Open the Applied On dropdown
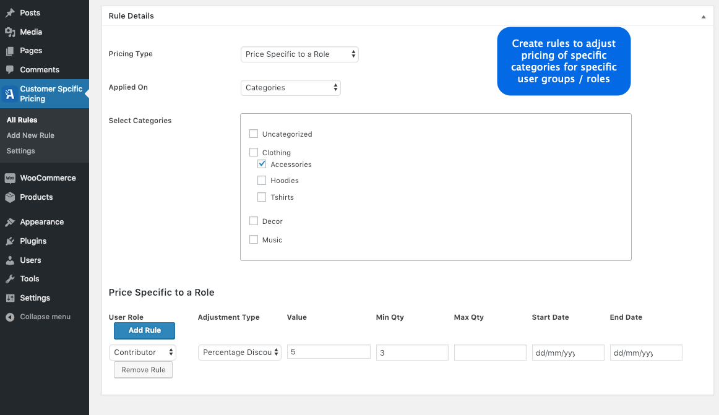This screenshot has height=415, width=719. (290, 87)
